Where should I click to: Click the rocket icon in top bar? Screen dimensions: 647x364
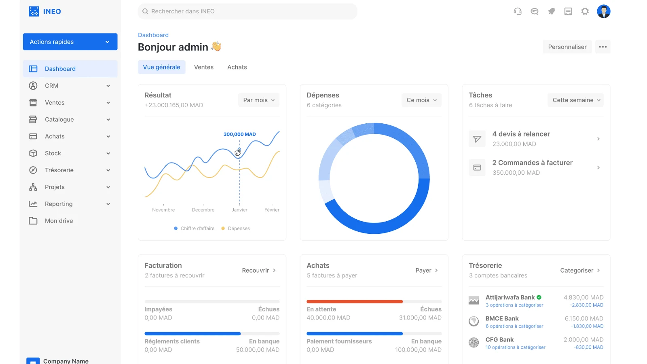pyautogui.click(x=551, y=11)
